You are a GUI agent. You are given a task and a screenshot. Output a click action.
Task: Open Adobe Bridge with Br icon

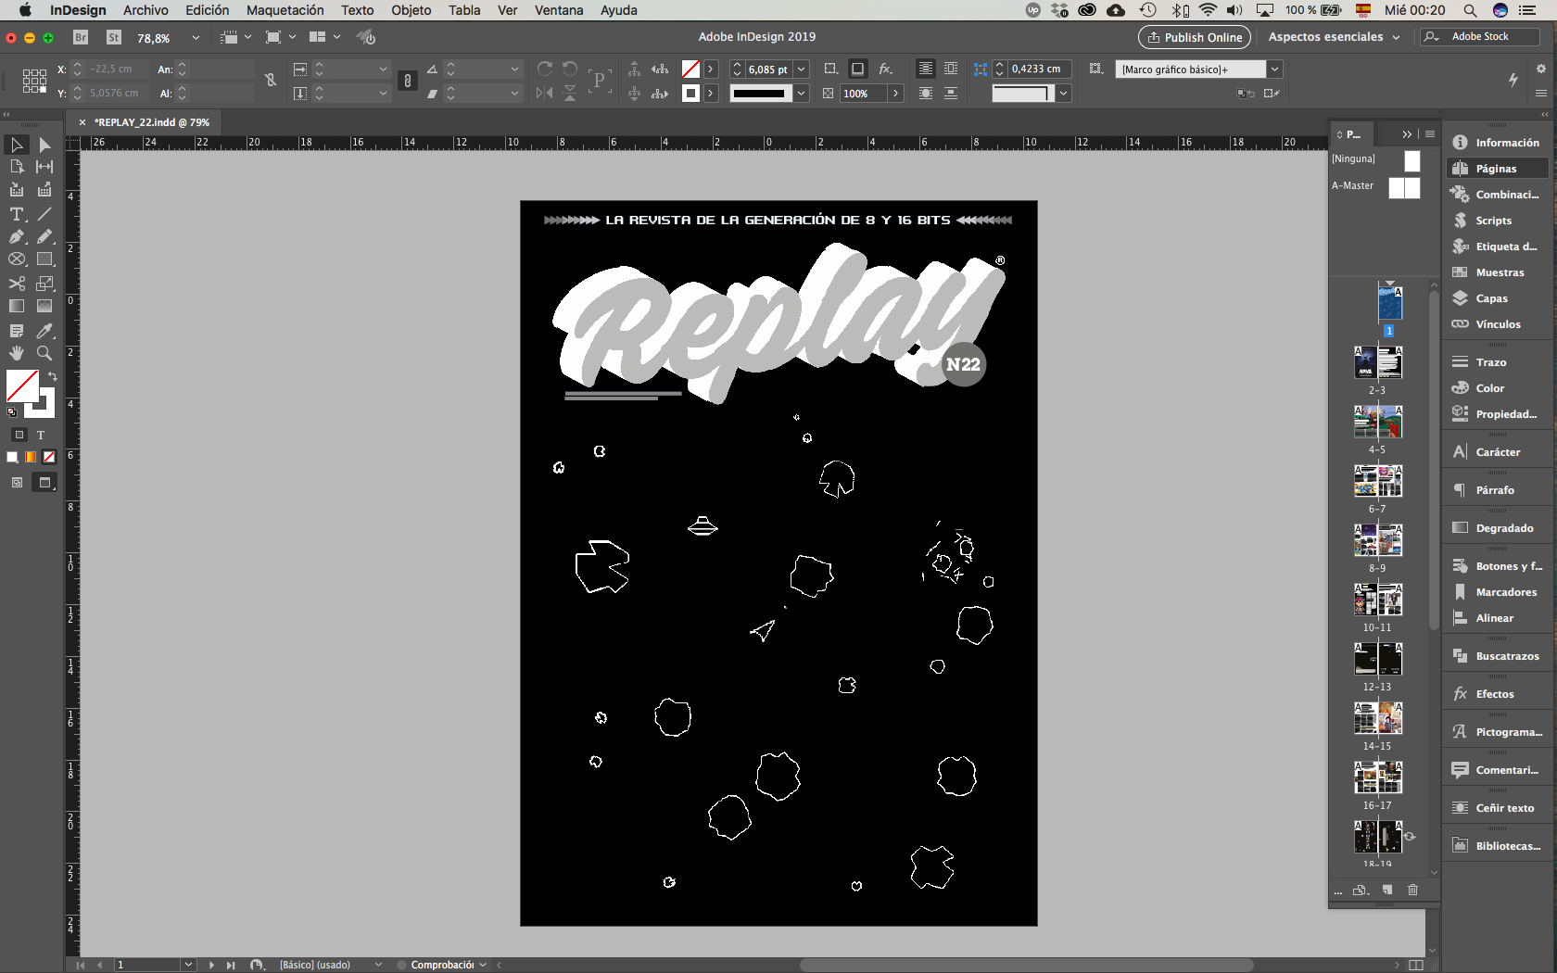81,37
